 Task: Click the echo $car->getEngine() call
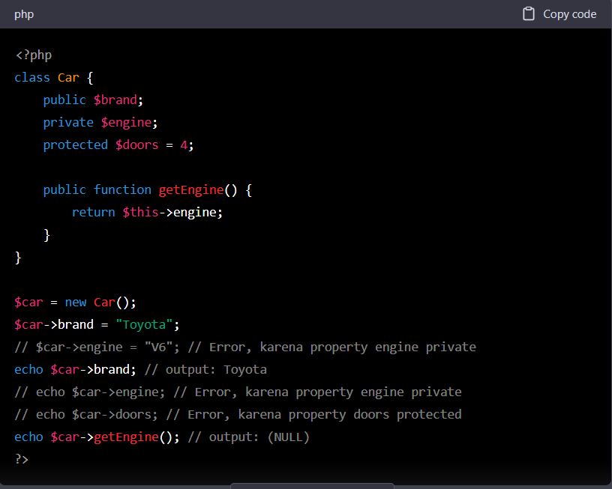96,437
